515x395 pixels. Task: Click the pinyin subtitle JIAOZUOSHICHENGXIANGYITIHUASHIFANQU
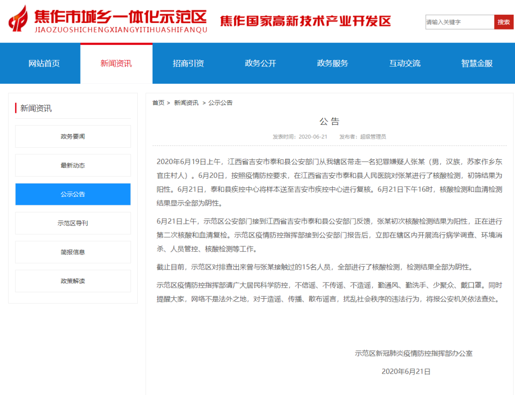(121, 30)
